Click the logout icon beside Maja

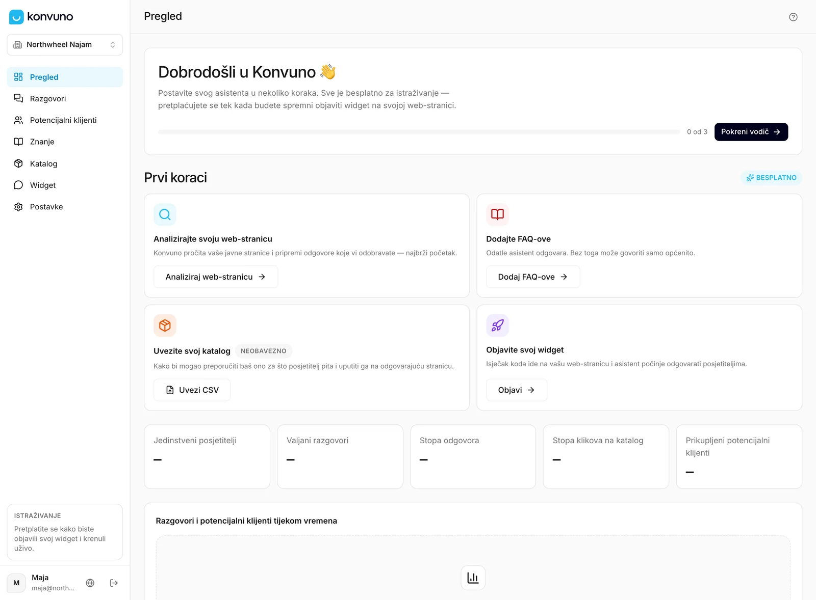(114, 583)
